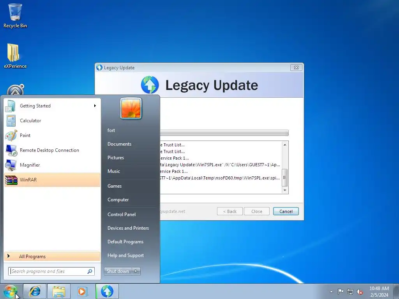Switch to Legacy Update taskbar button
399x299 pixels.
pos(107,291)
